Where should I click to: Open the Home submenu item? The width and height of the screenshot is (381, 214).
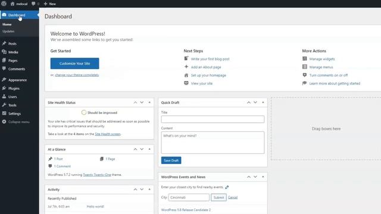coord(7,24)
